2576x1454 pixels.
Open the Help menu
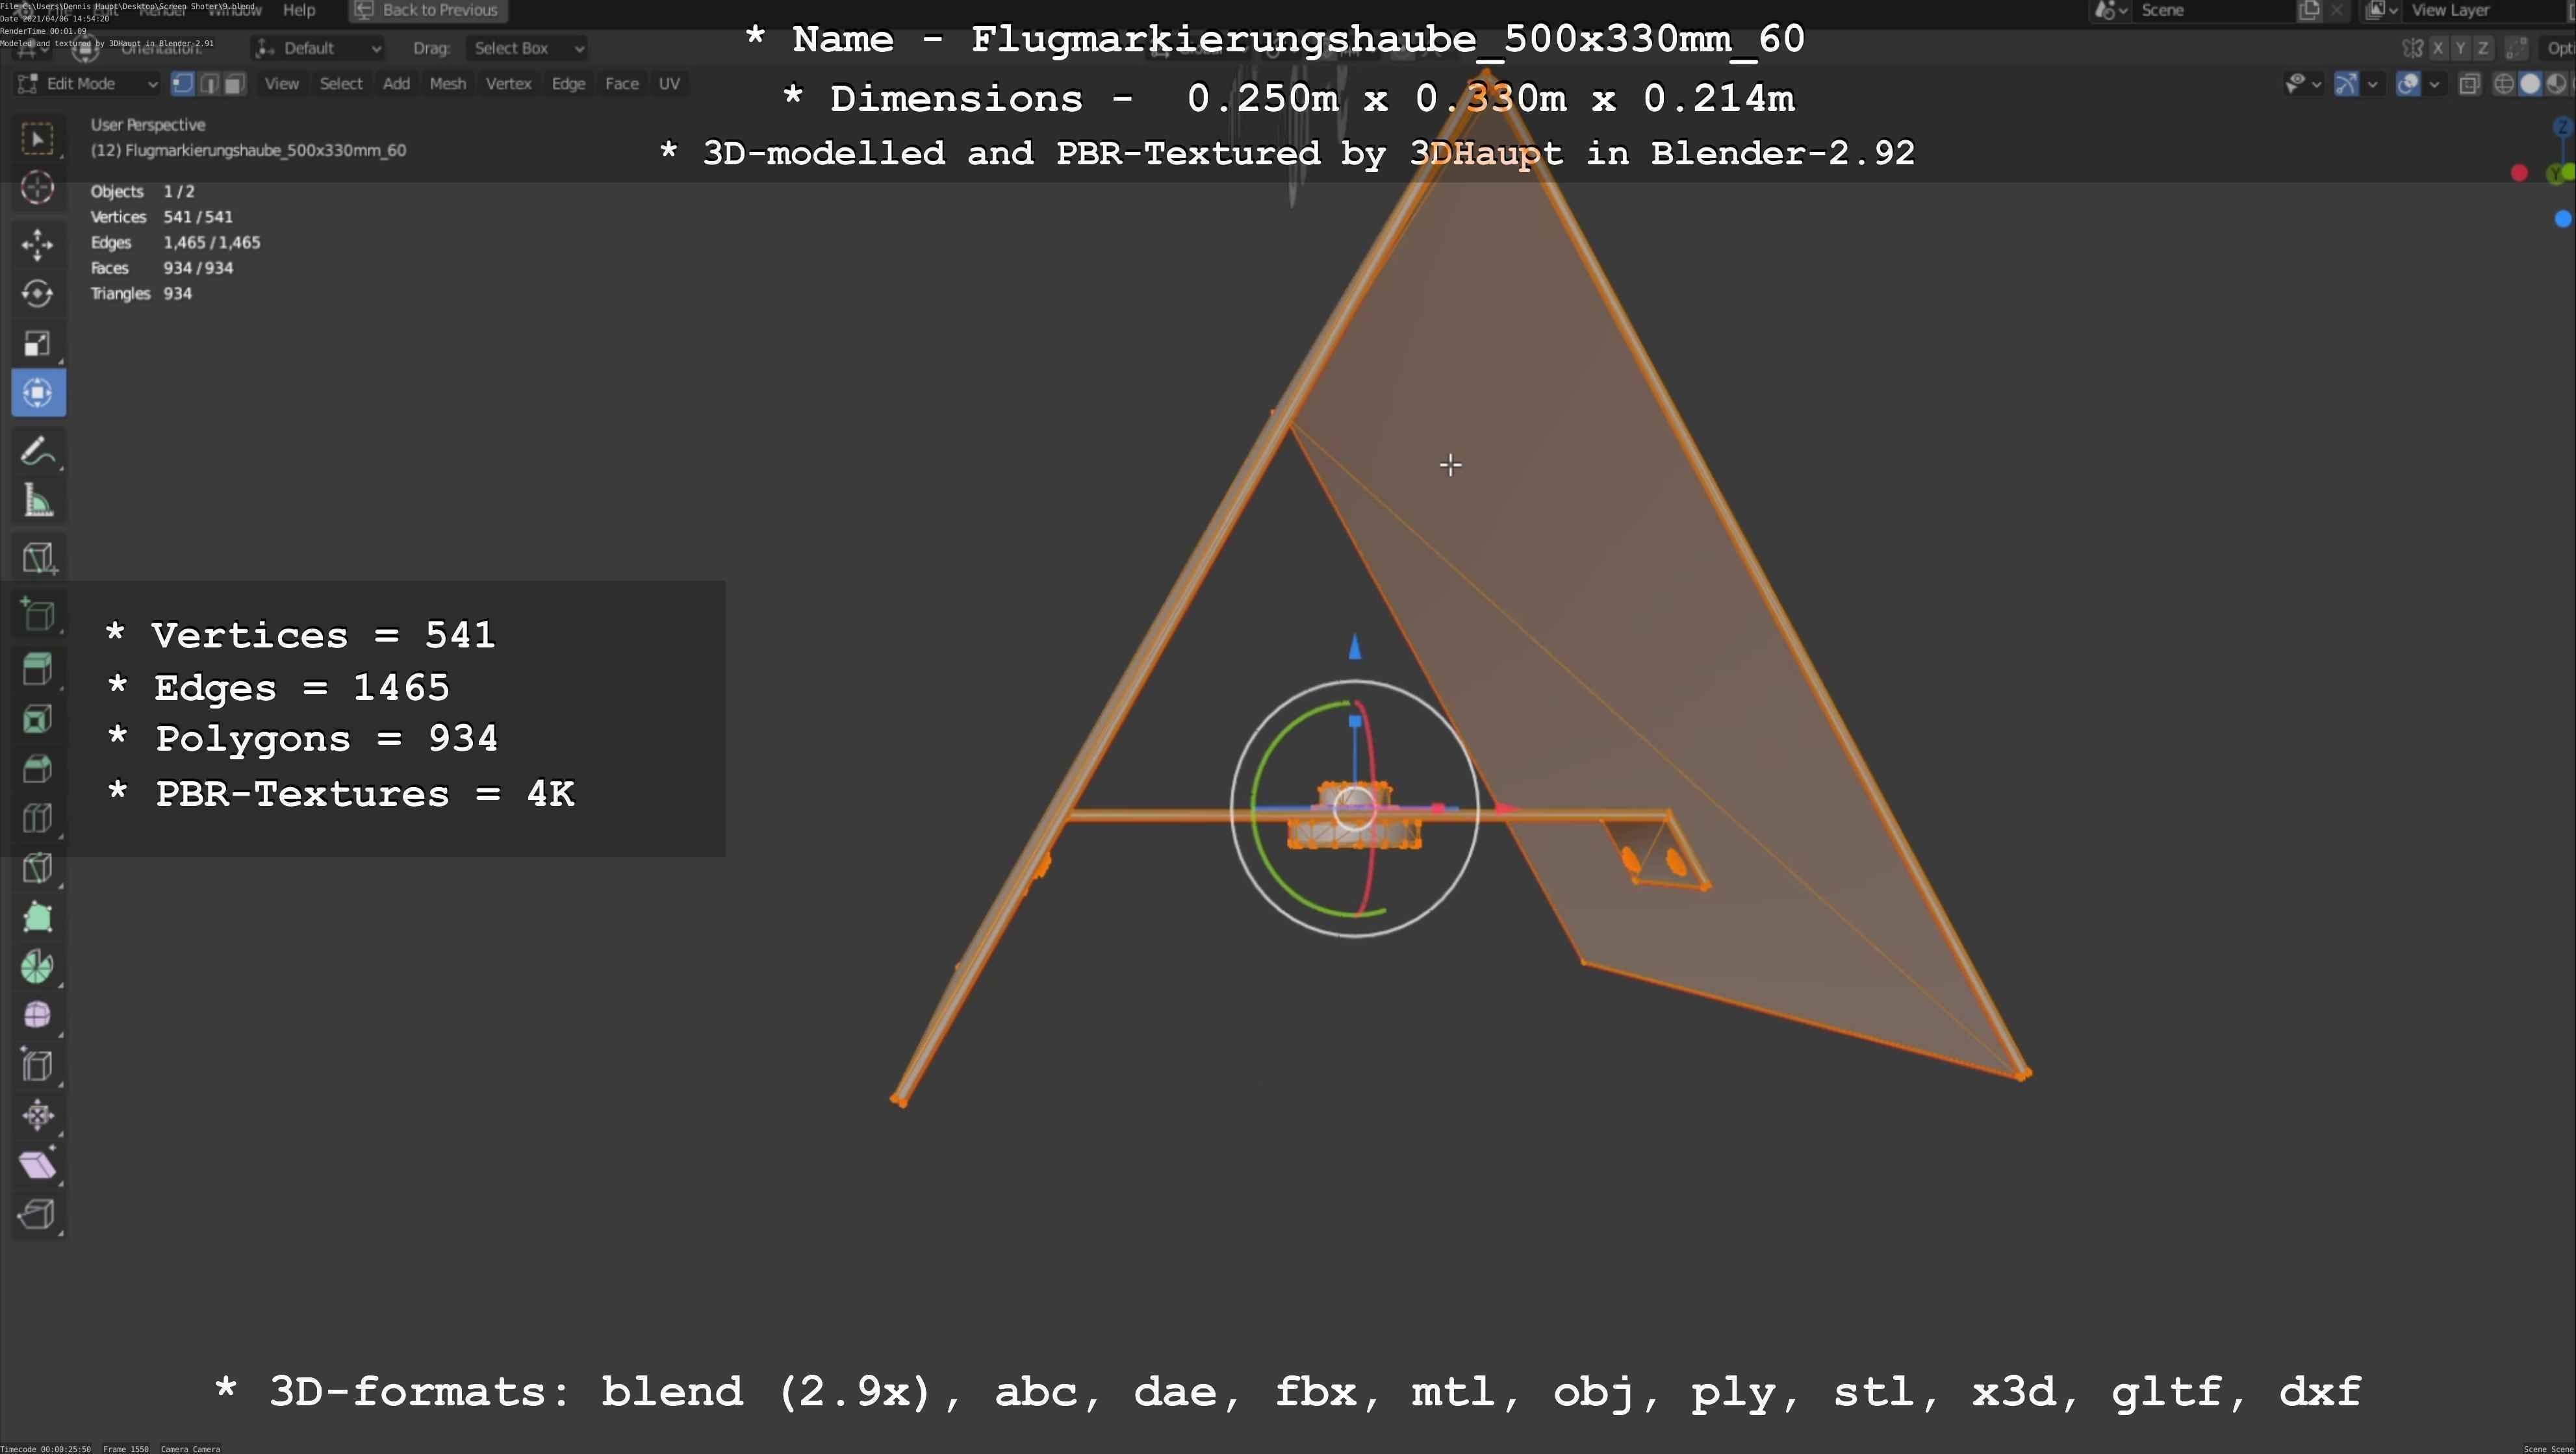tap(299, 10)
